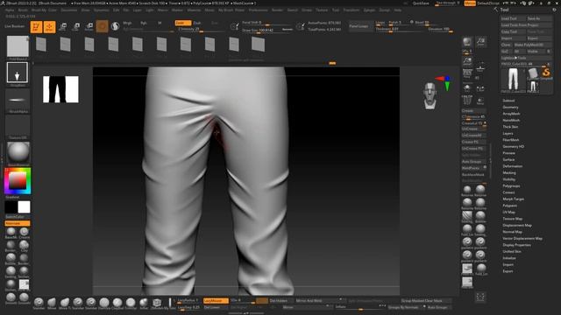The image size is (561, 315).
Task: Open the Alpha menu
Action: click(10, 10)
